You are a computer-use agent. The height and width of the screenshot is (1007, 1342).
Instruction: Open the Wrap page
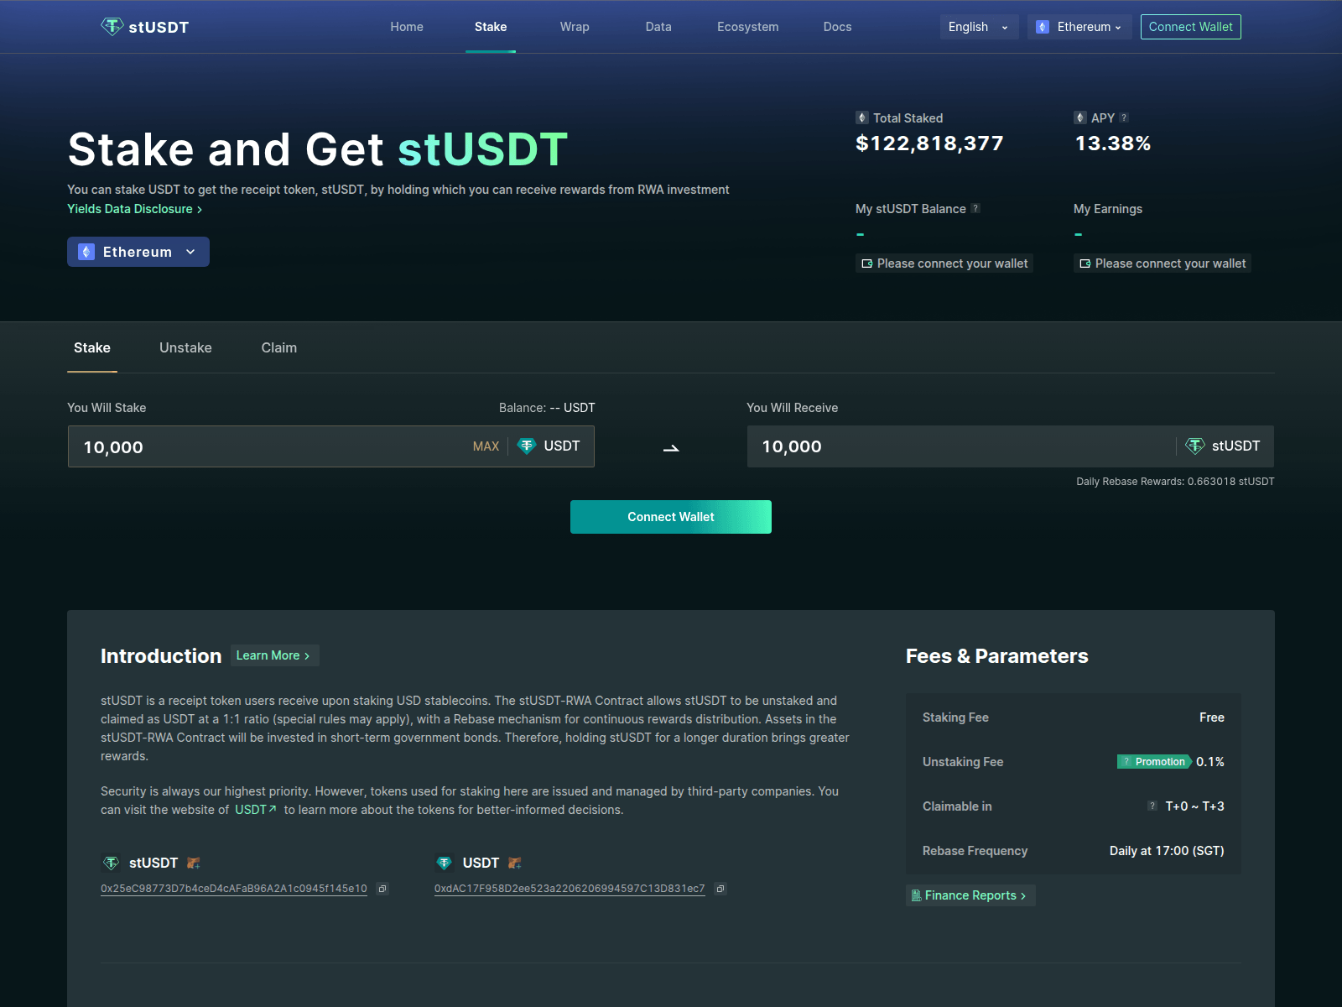[575, 27]
